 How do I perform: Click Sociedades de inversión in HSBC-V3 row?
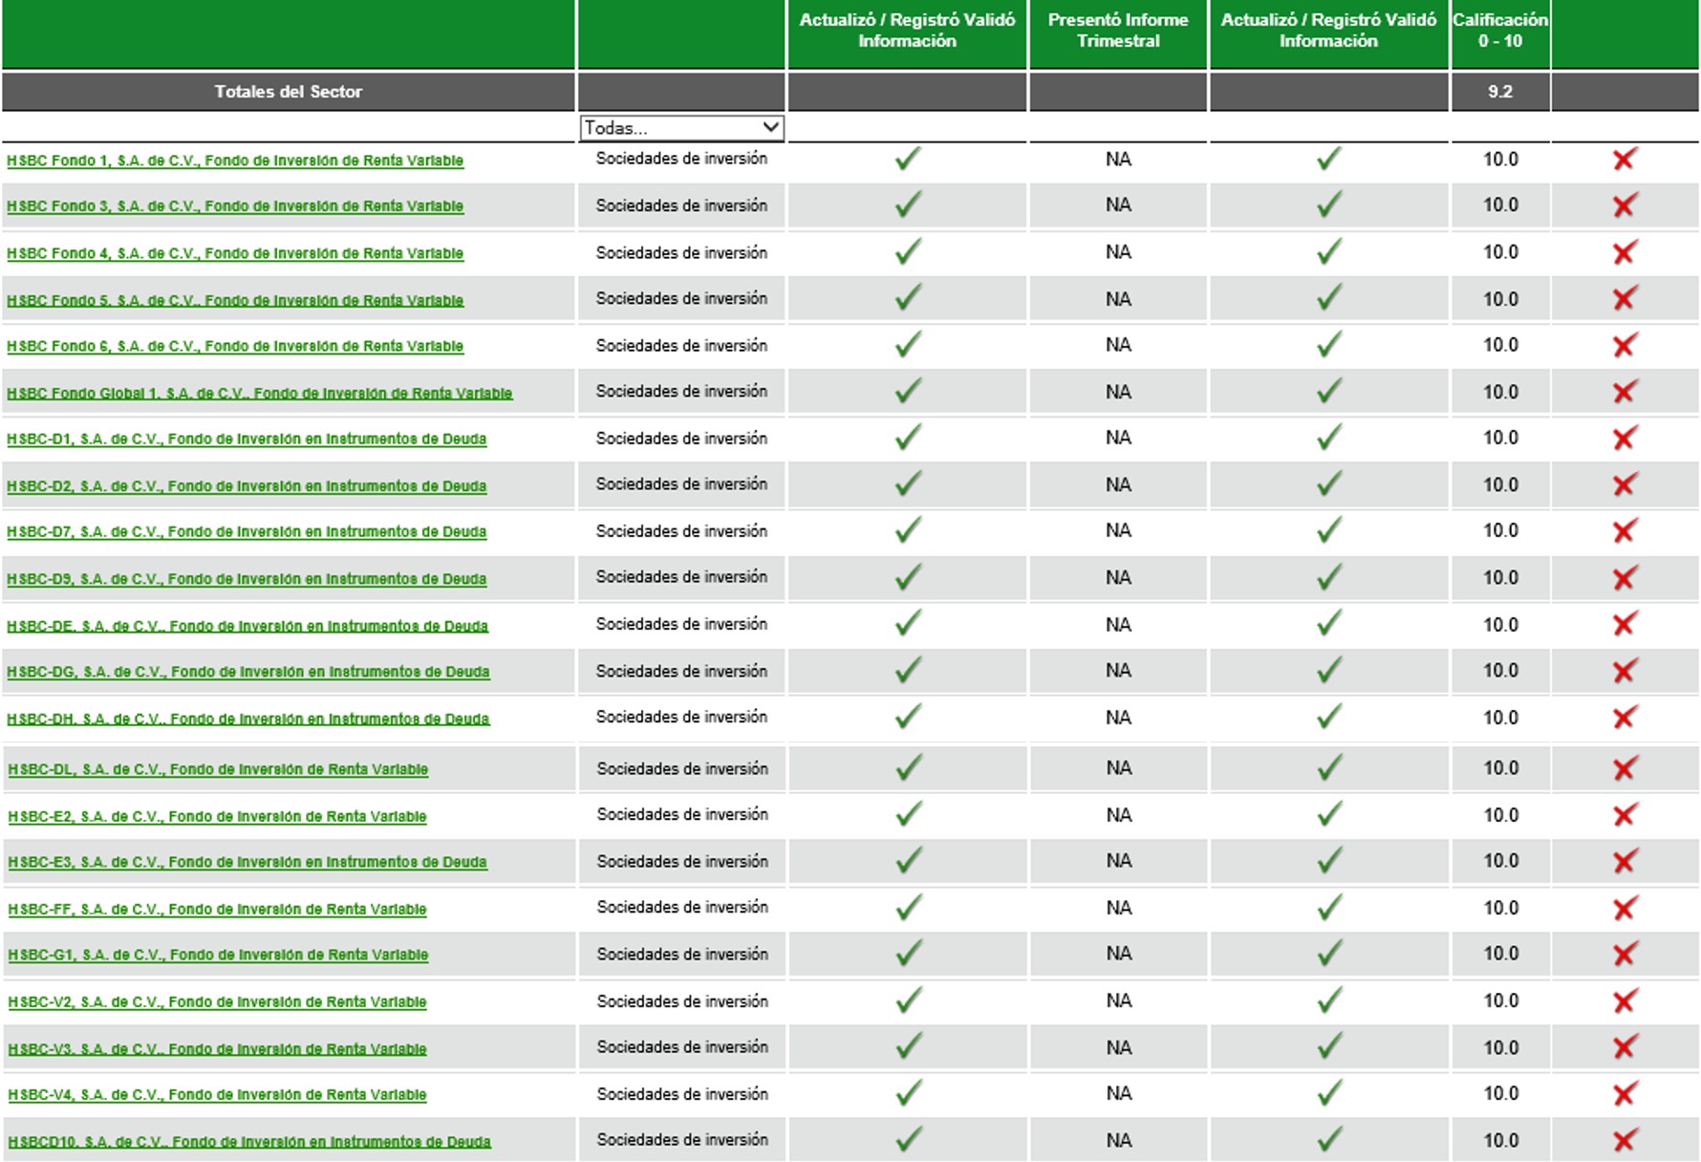point(682,1047)
